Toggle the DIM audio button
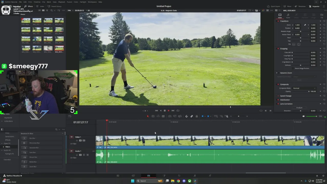The height and width of the screenshot is (184, 327). [x=320, y=116]
